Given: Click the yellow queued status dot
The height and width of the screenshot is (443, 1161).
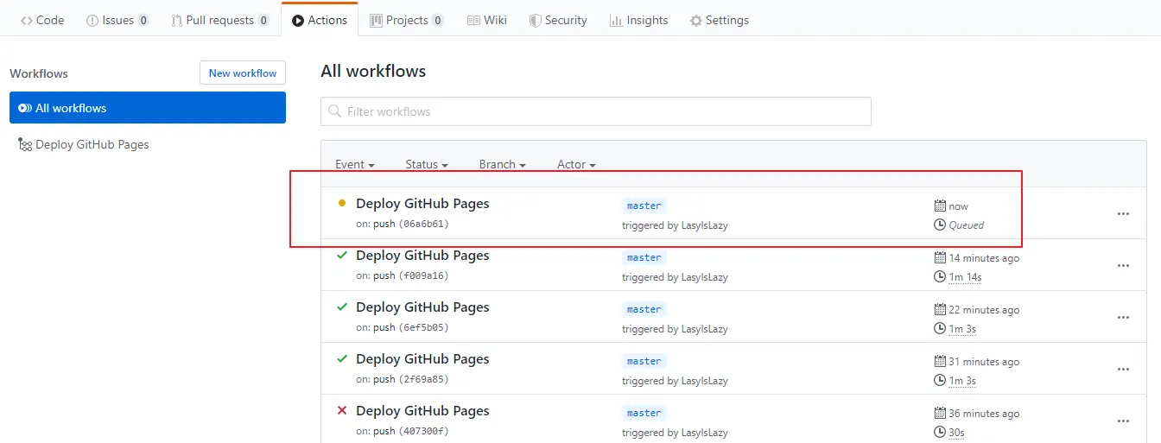Looking at the screenshot, I should tap(342, 204).
